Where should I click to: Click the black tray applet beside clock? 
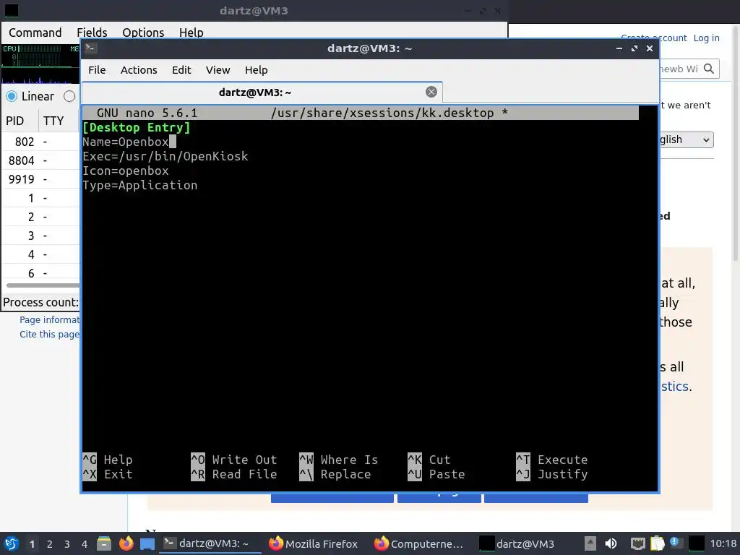point(697,543)
